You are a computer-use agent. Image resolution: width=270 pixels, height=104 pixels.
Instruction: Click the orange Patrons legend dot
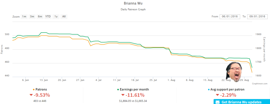point(34,90)
